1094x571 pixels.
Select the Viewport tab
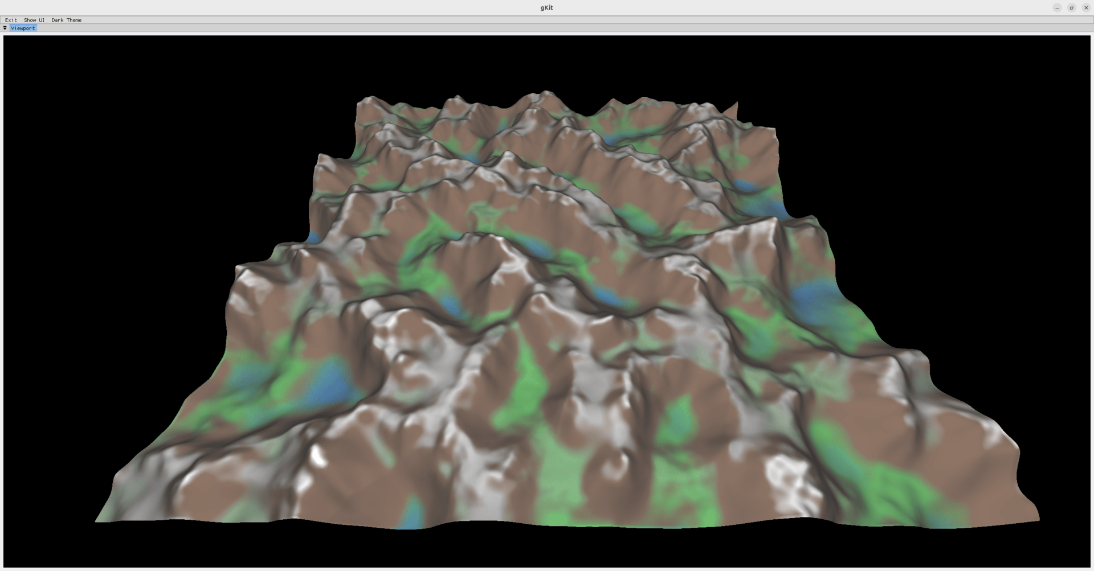pyautogui.click(x=23, y=28)
